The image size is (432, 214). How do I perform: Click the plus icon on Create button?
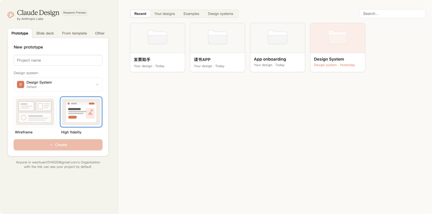[51, 145]
